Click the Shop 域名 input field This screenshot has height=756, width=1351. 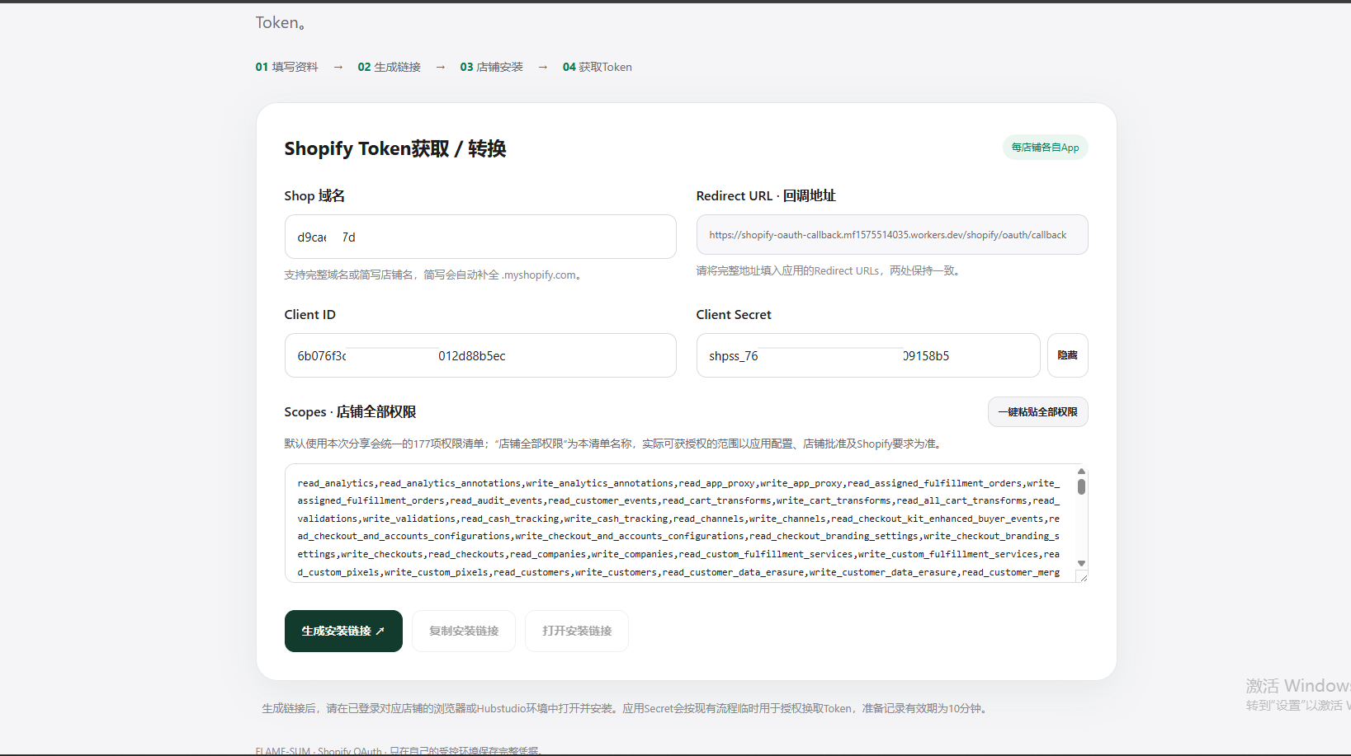pyautogui.click(x=480, y=237)
